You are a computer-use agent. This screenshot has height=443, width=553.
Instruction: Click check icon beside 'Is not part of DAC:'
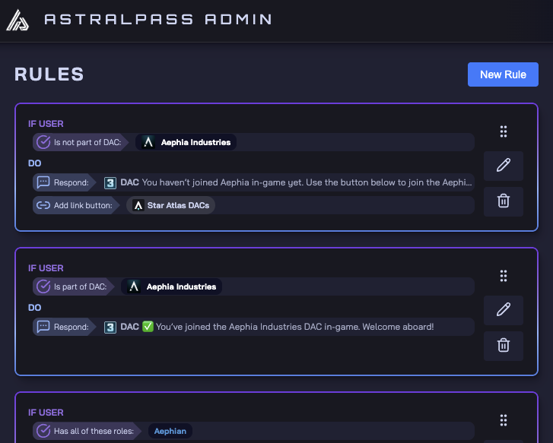(43, 142)
